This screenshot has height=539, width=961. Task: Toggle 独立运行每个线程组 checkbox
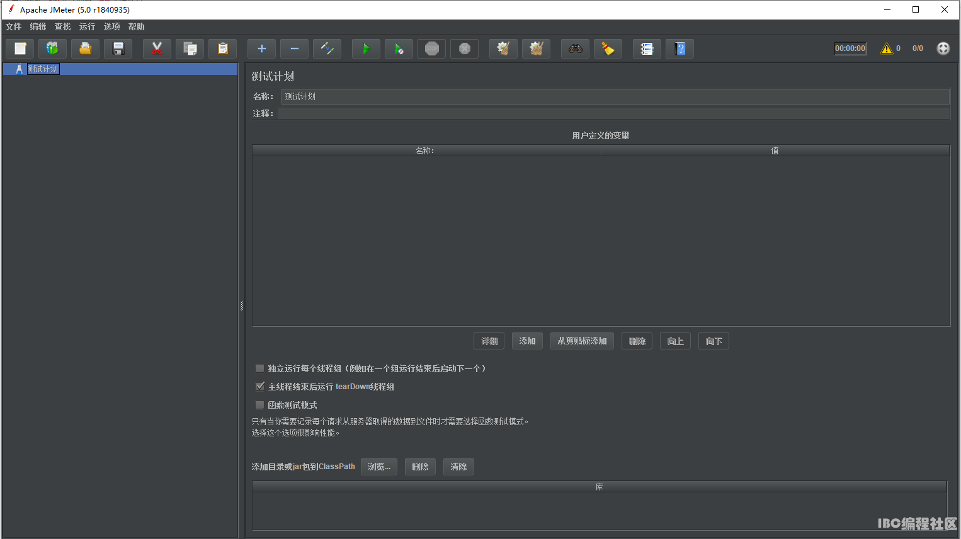(259, 368)
